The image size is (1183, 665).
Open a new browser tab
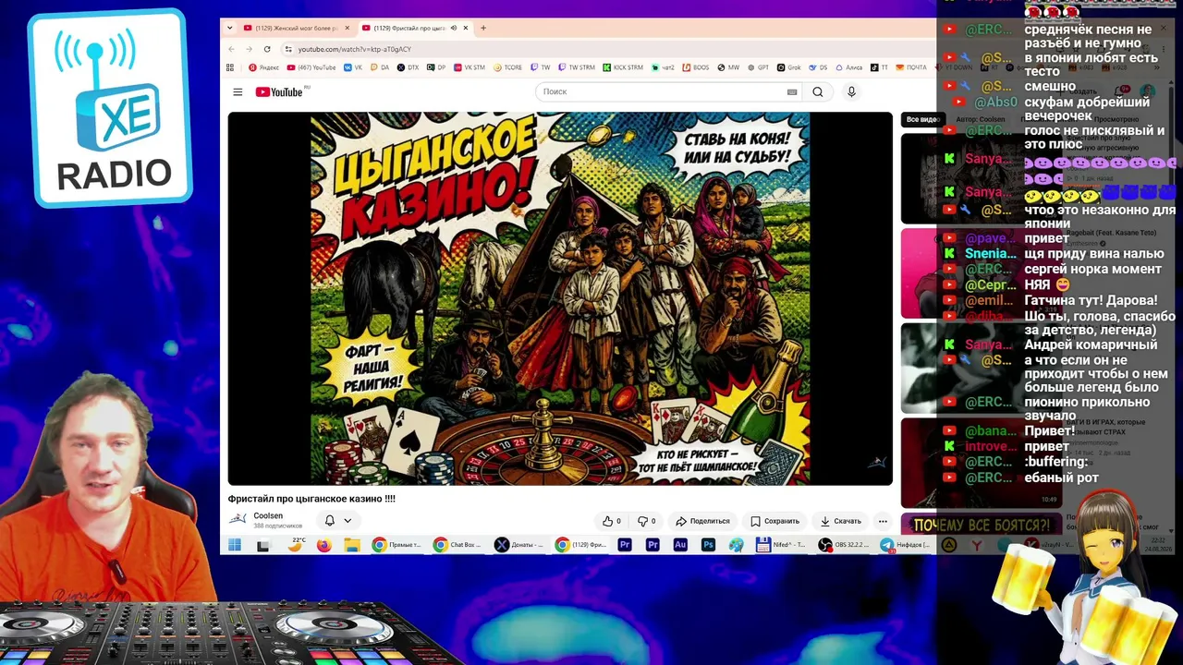(483, 28)
